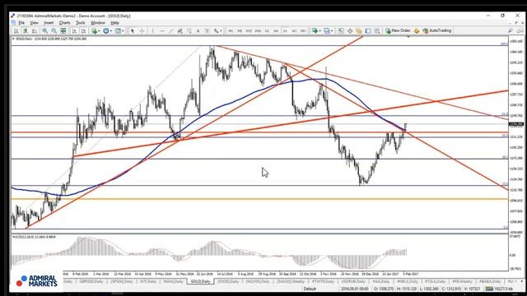Set timeframe to M15
Viewport: 527px width, 296px height.
(x=249, y=31)
